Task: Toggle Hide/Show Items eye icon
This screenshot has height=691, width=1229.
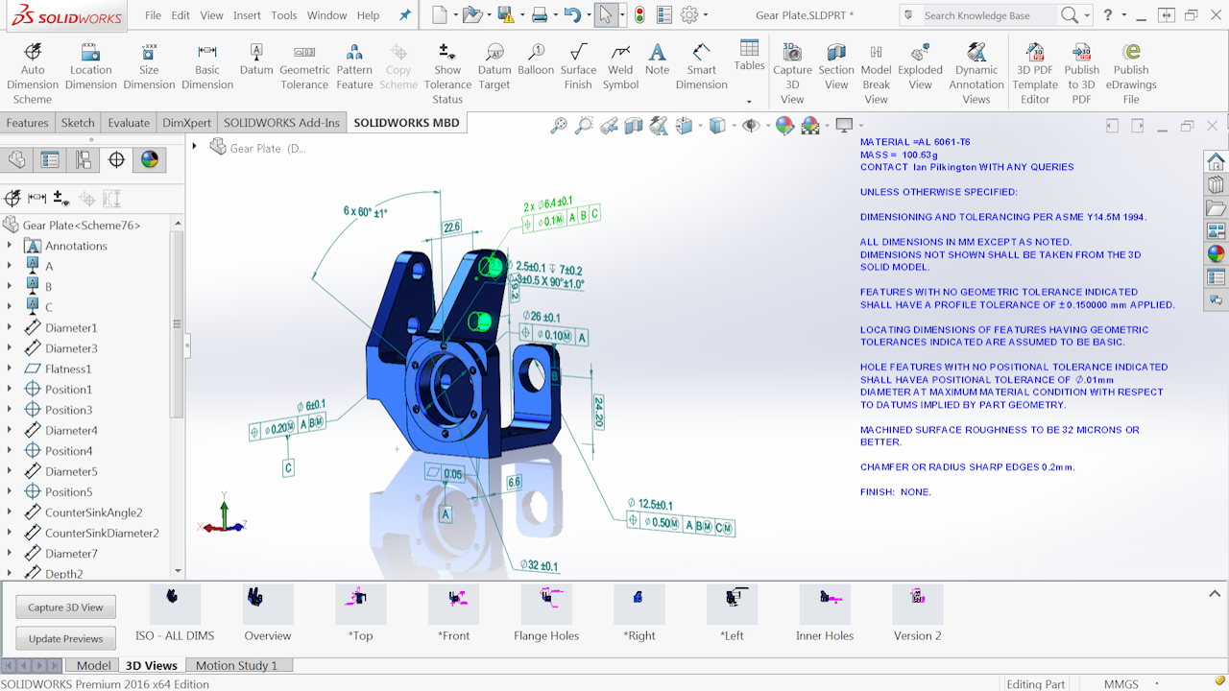Action: 750,125
